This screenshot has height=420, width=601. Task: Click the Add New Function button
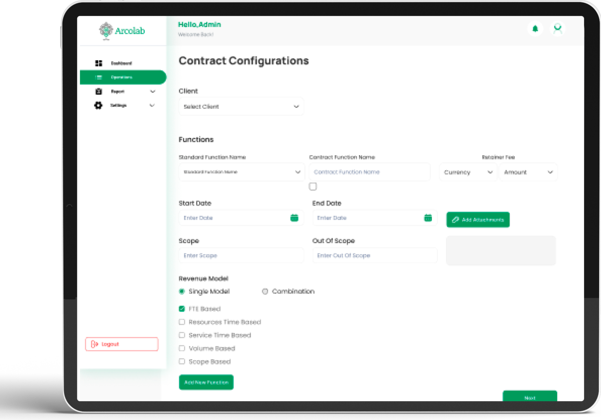click(x=206, y=382)
